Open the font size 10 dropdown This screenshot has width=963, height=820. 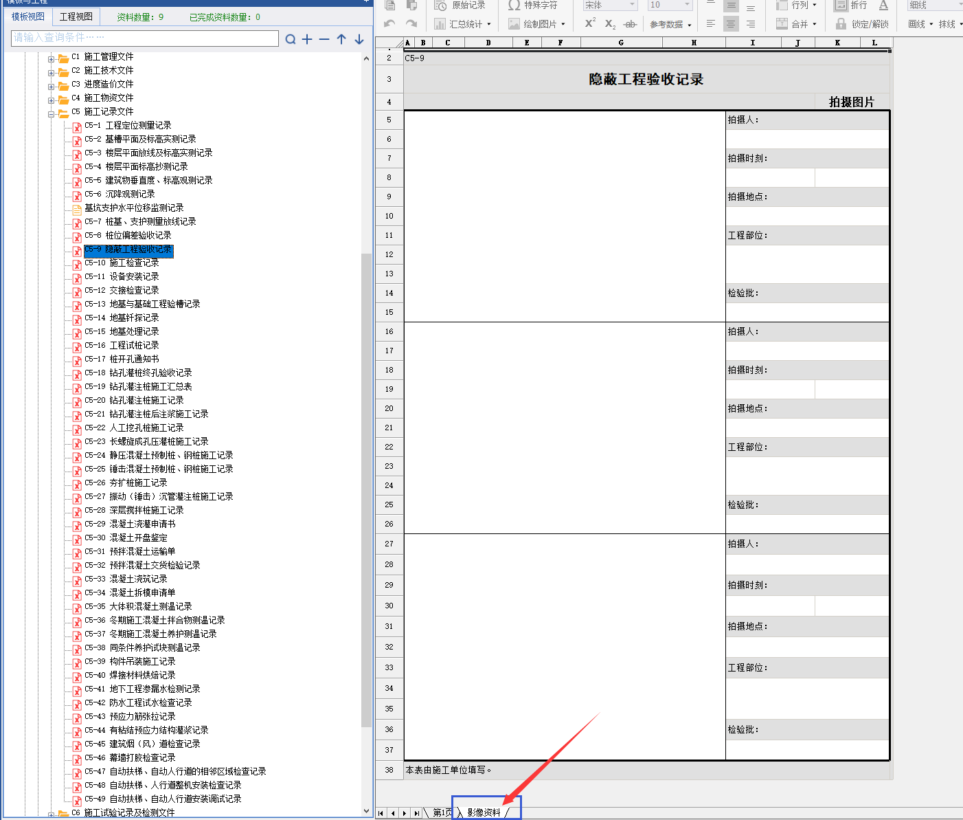click(687, 5)
